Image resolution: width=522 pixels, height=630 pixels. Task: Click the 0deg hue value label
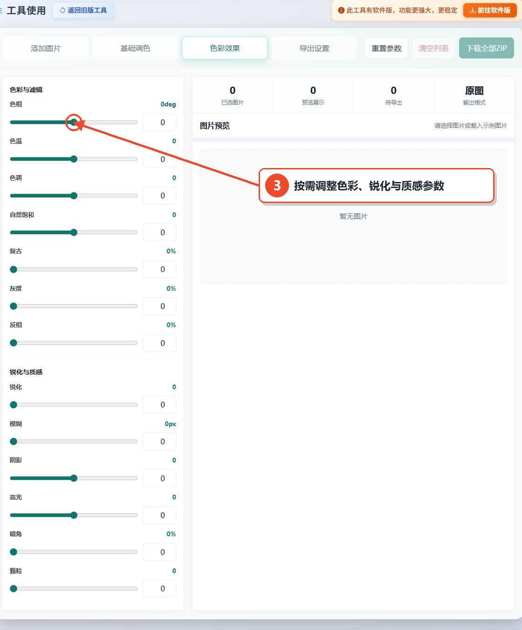coord(168,104)
